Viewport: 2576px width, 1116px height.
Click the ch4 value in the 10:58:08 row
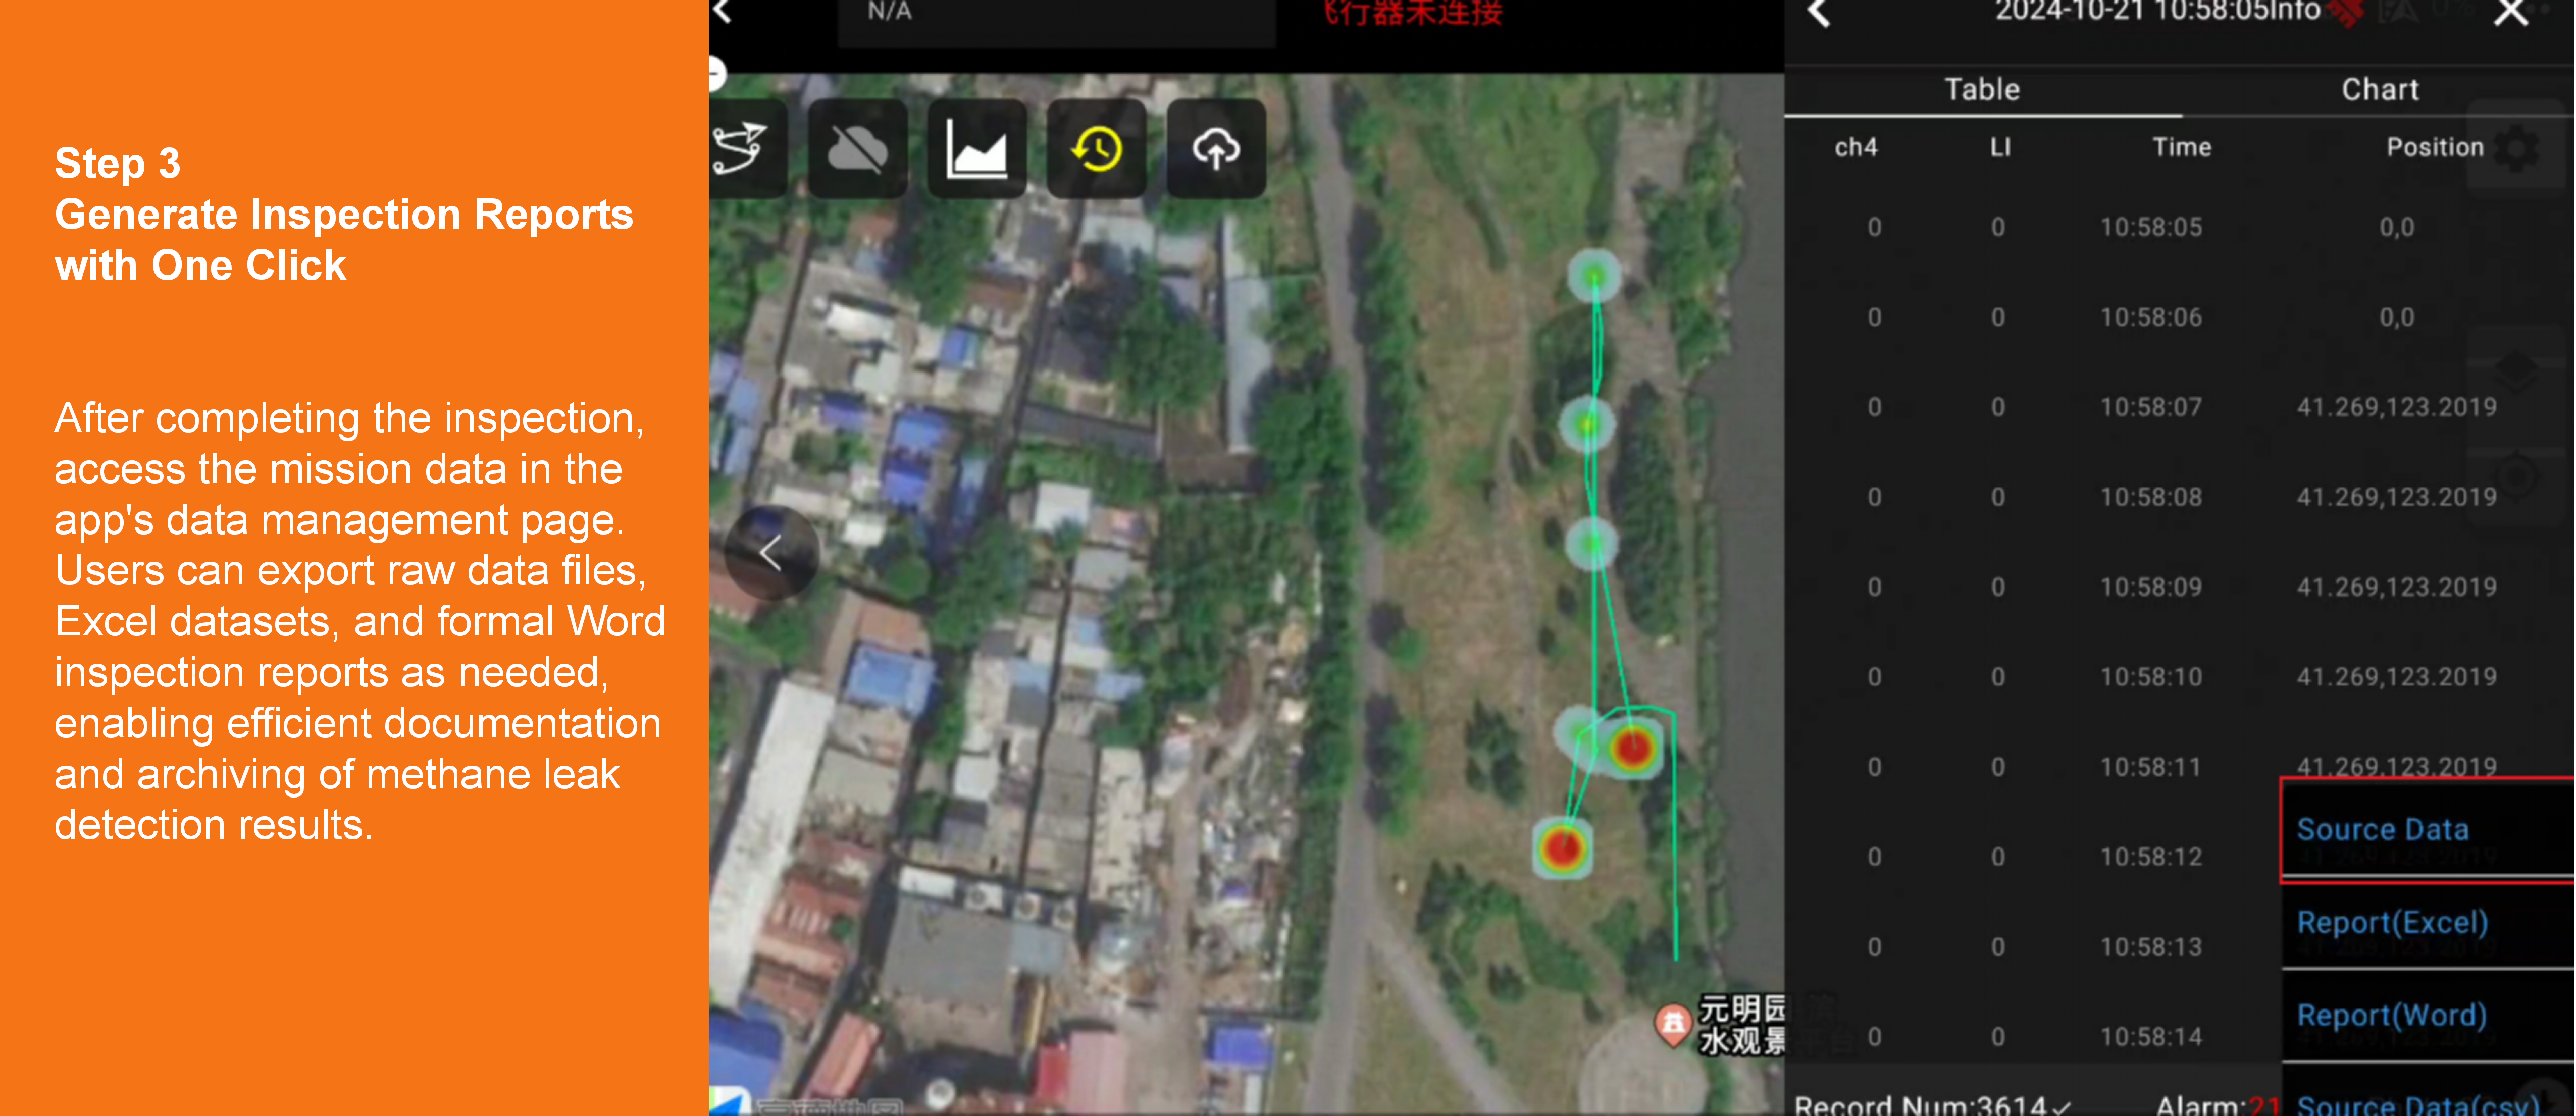pyautogui.click(x=1874, y=497)
